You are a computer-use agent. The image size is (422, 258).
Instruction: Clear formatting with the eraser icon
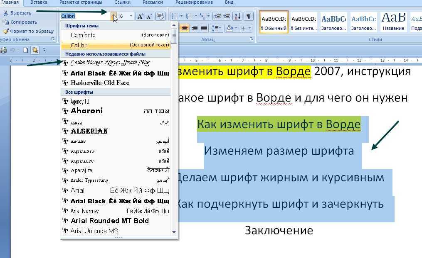click(160, 16)
